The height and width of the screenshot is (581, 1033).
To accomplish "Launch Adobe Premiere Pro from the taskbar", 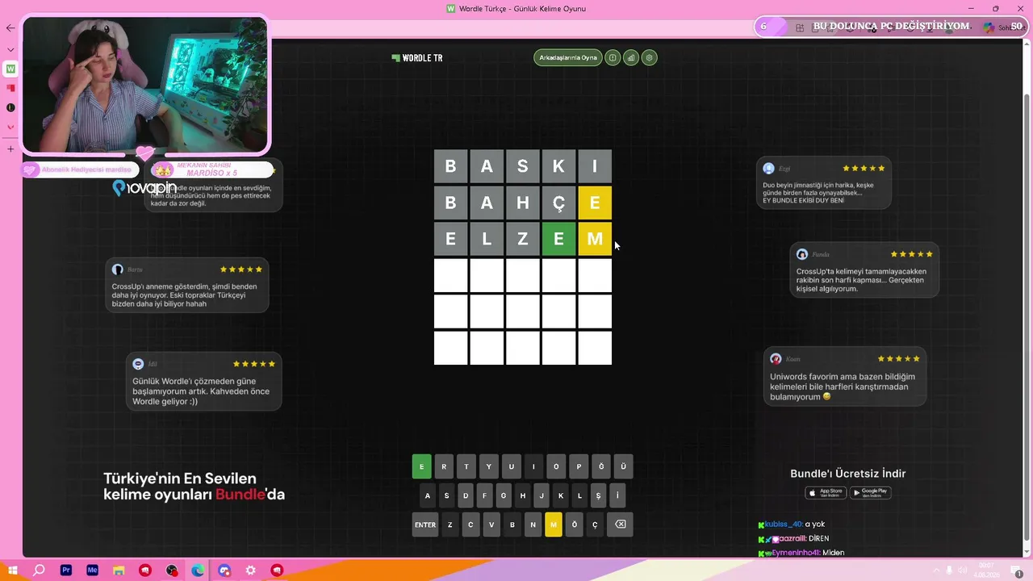I will click(x=66, y=571).
